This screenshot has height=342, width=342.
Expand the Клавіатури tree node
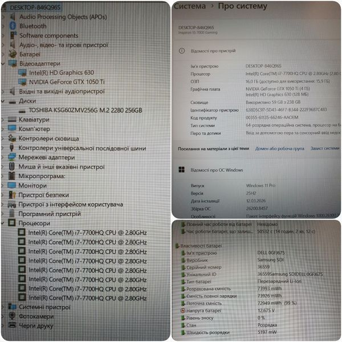pyautogui.click(x=3, y=120)
